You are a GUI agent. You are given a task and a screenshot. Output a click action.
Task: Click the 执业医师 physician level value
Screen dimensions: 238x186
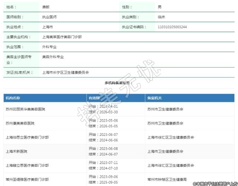[49, 17]
